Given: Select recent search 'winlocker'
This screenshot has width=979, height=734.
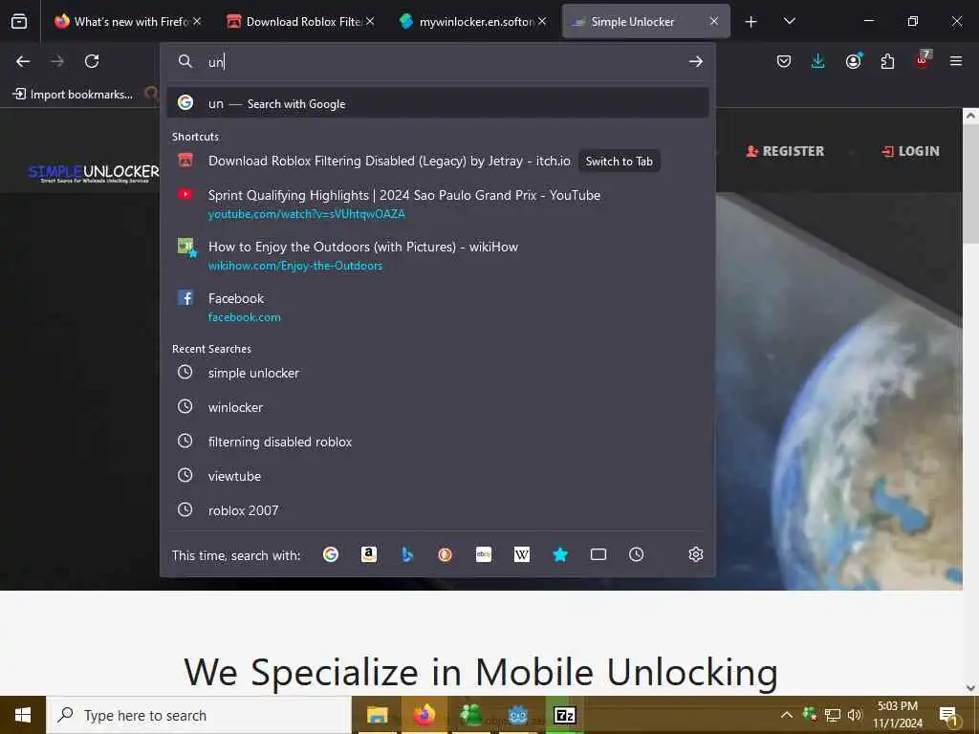Looking at the screenshot, I should pos(438,407).
